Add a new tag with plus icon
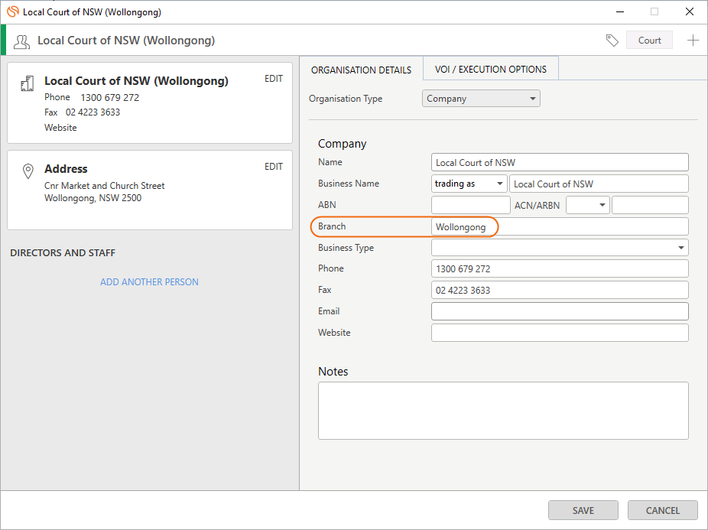Viewport: 708px width, 530px height. [693, 41]
